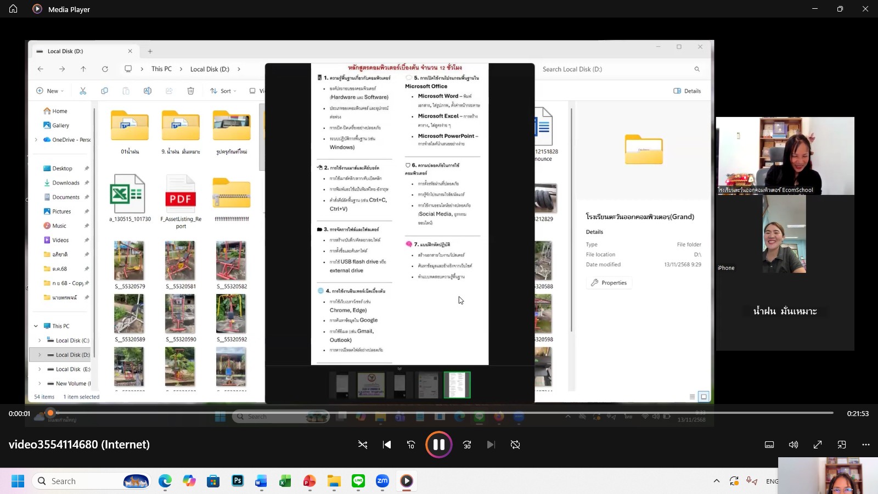Click the Properties button in the details pane
878x494 pixels.
pos(609,283)
